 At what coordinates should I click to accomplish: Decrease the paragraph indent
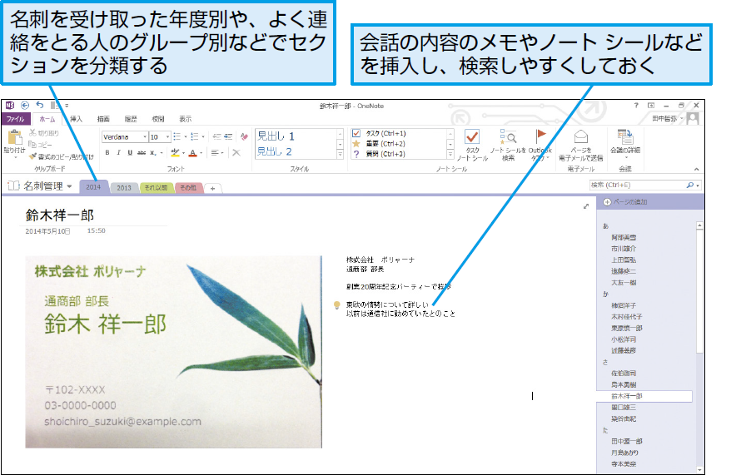tap(217, 136)
